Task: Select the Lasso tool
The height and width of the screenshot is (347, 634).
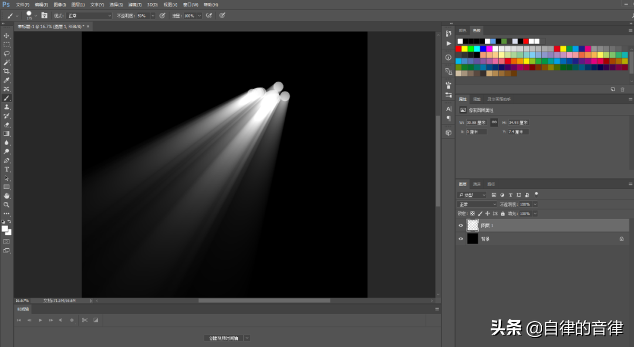Action: [6, 53]
